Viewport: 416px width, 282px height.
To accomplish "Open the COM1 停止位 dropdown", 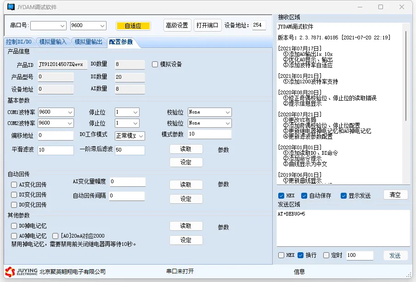I will coord(127,112).
